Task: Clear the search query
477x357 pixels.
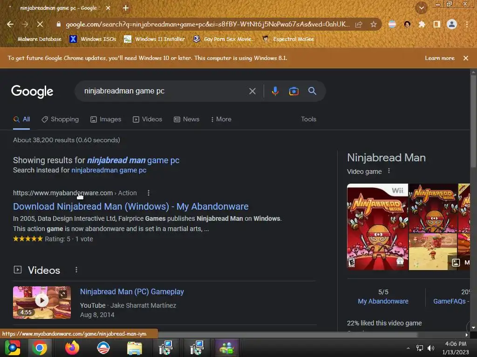Action: pyautogui.click(x=252, y=91)
